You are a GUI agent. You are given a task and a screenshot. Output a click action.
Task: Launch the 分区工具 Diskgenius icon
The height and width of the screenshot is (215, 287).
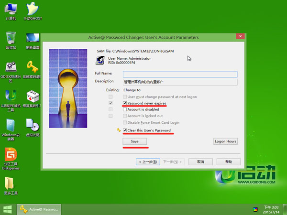pos(11,159)
